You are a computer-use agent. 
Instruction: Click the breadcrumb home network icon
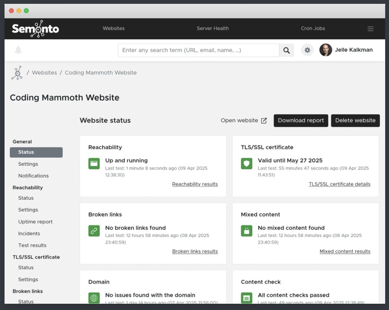(x=17, y=73)
